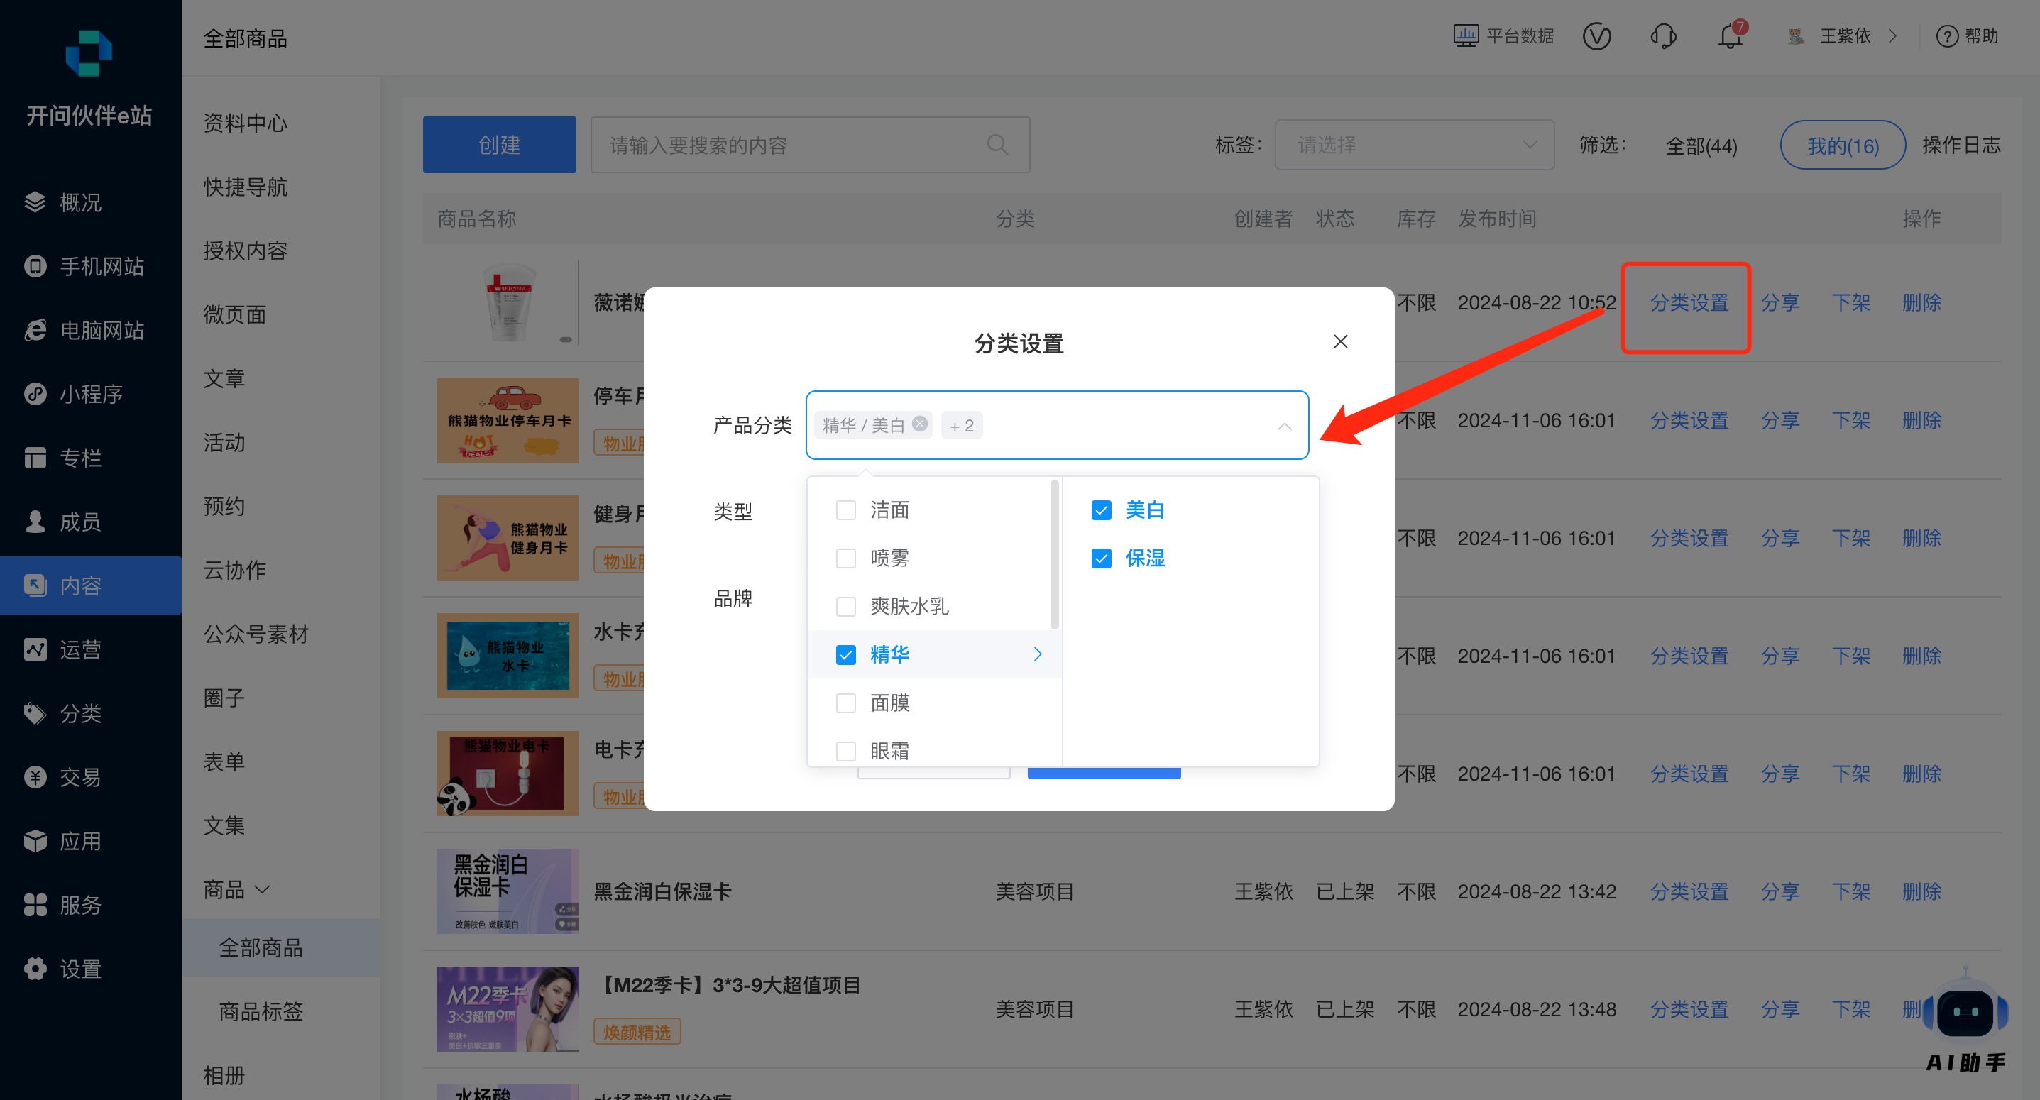Check the 面膜 checkbox
2040x1100 pixels.
[x=846, y=703]
